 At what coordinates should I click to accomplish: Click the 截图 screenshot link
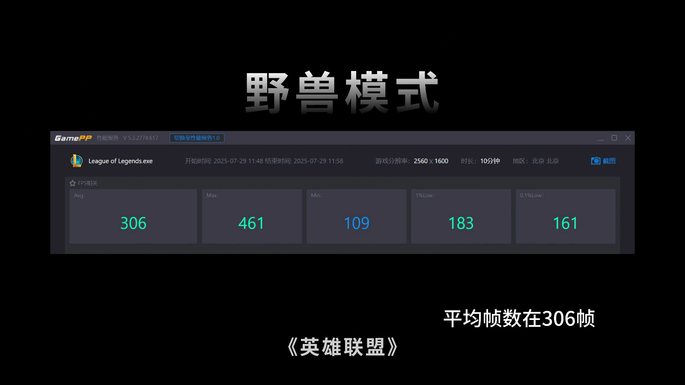(609, 161)
